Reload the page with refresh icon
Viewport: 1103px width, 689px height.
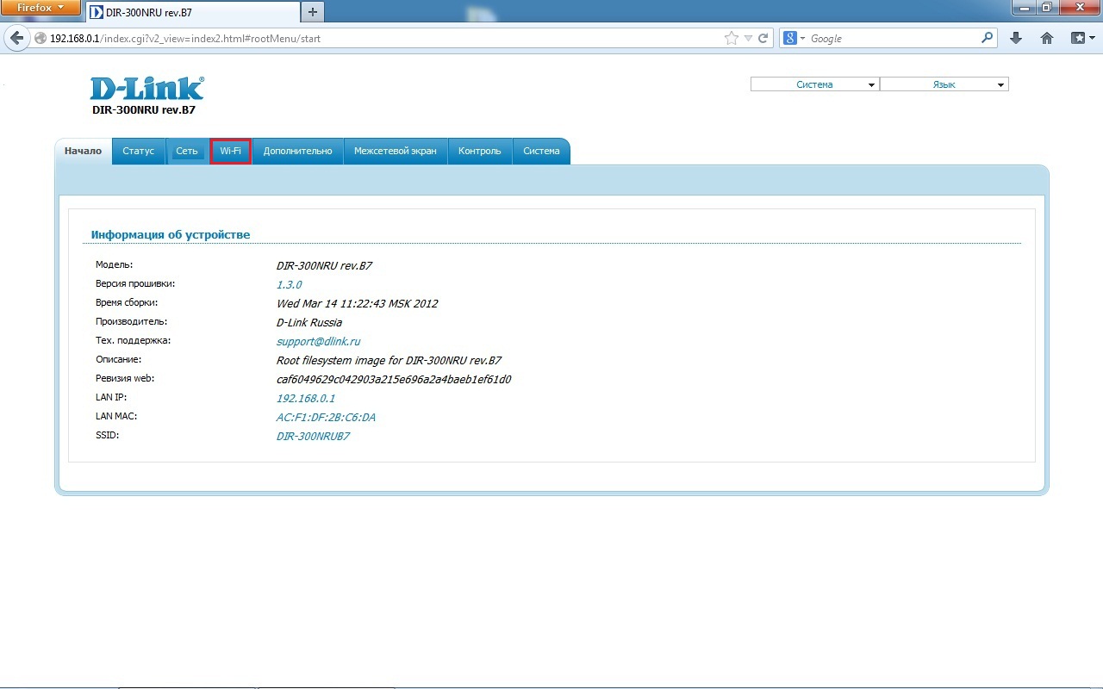coord(763,39)
